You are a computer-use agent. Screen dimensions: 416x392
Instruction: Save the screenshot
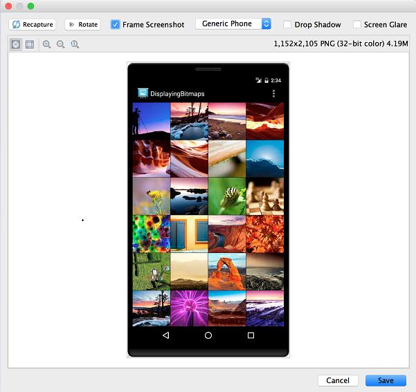coord(386,380)
